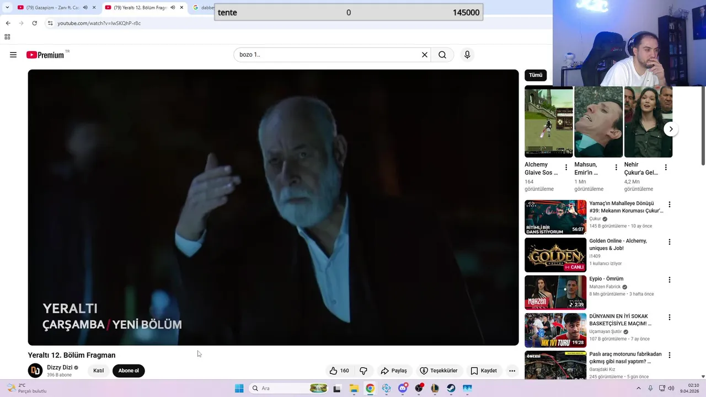706x397 pixels.
Task: Dislike the video with thumbs-down icon
Action: pyautogui.click(x=363, y=371)
